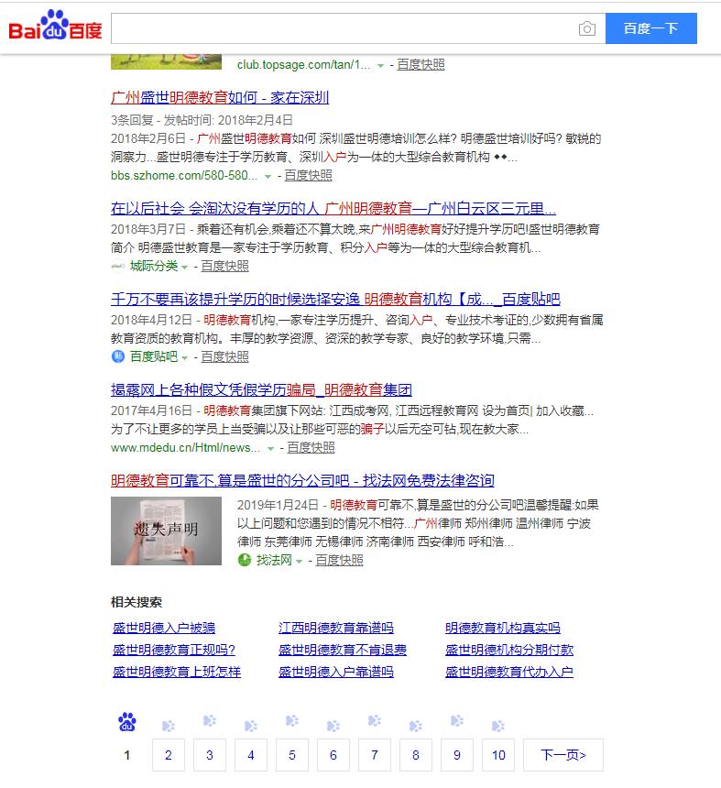The width and height of the screenshot is (721, 788).
Task: Open result 明德教育可靠不 找法网
Action: [x=302, y=480]
